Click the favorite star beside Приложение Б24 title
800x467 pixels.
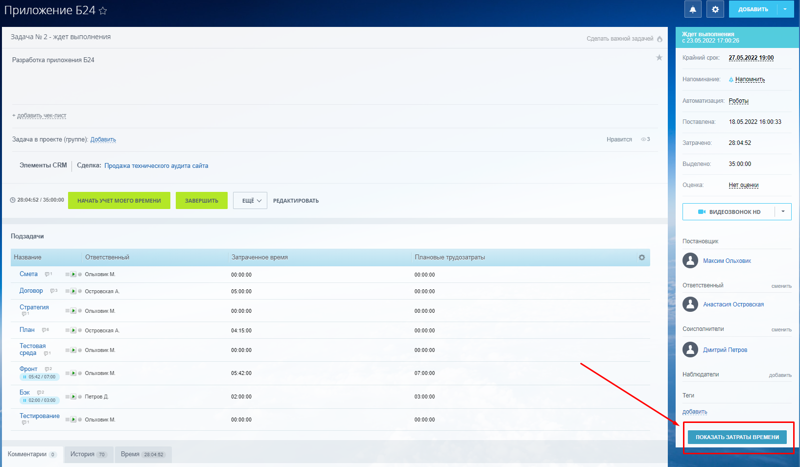103,11
